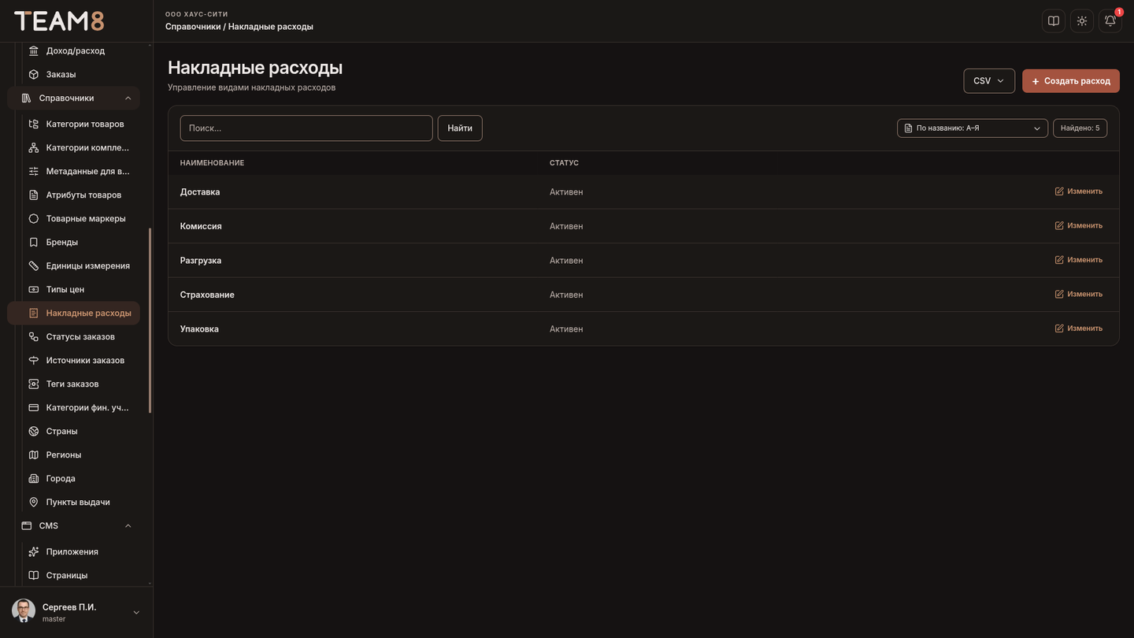Viewport: 1134px width, 638px height.
Task: Click the Пункты выдачи pin icon
Action: [34, 502]
